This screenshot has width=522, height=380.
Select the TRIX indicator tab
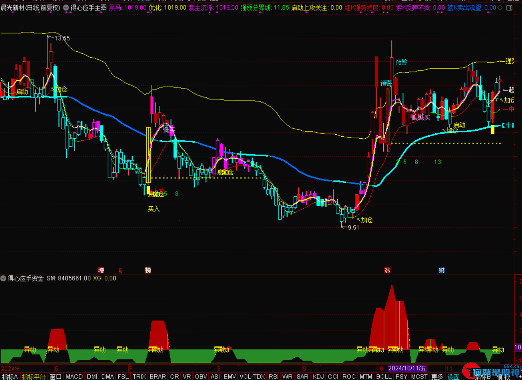[x=139, y=376]
